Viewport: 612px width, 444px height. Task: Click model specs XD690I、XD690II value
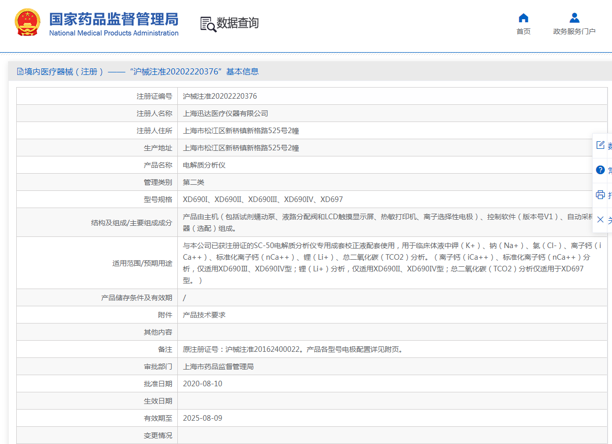pyautogui.click(x=263, y=199)
